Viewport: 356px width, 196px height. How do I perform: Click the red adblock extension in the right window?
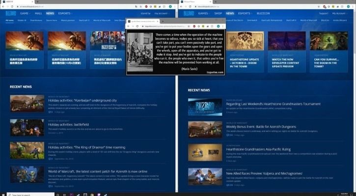(x=325, y=7)
